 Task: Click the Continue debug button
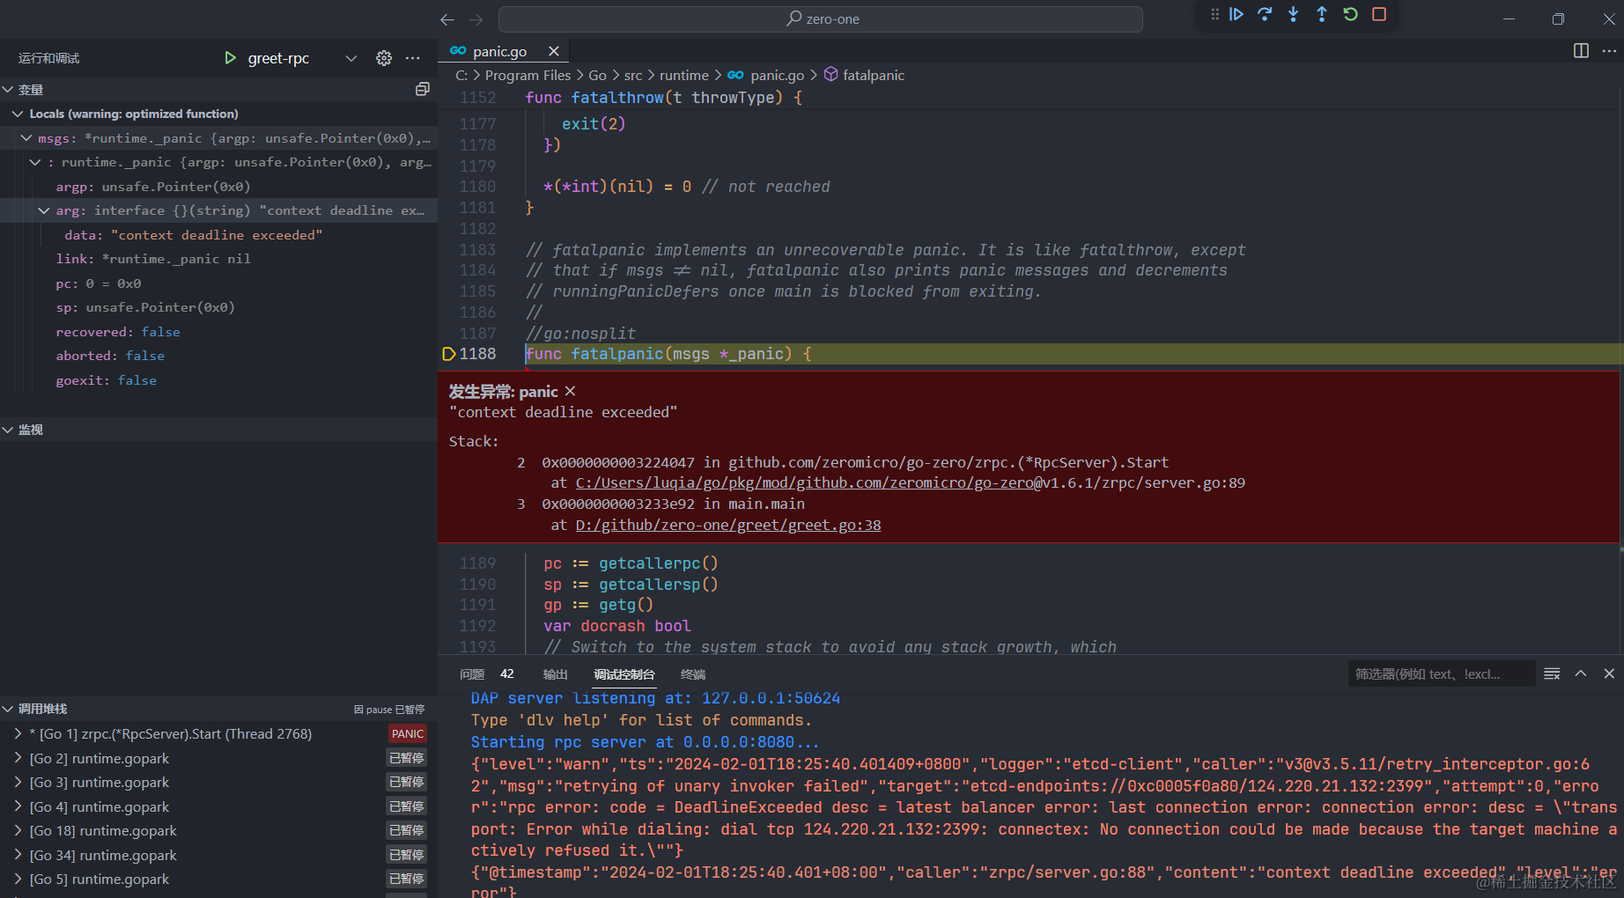1236,14
